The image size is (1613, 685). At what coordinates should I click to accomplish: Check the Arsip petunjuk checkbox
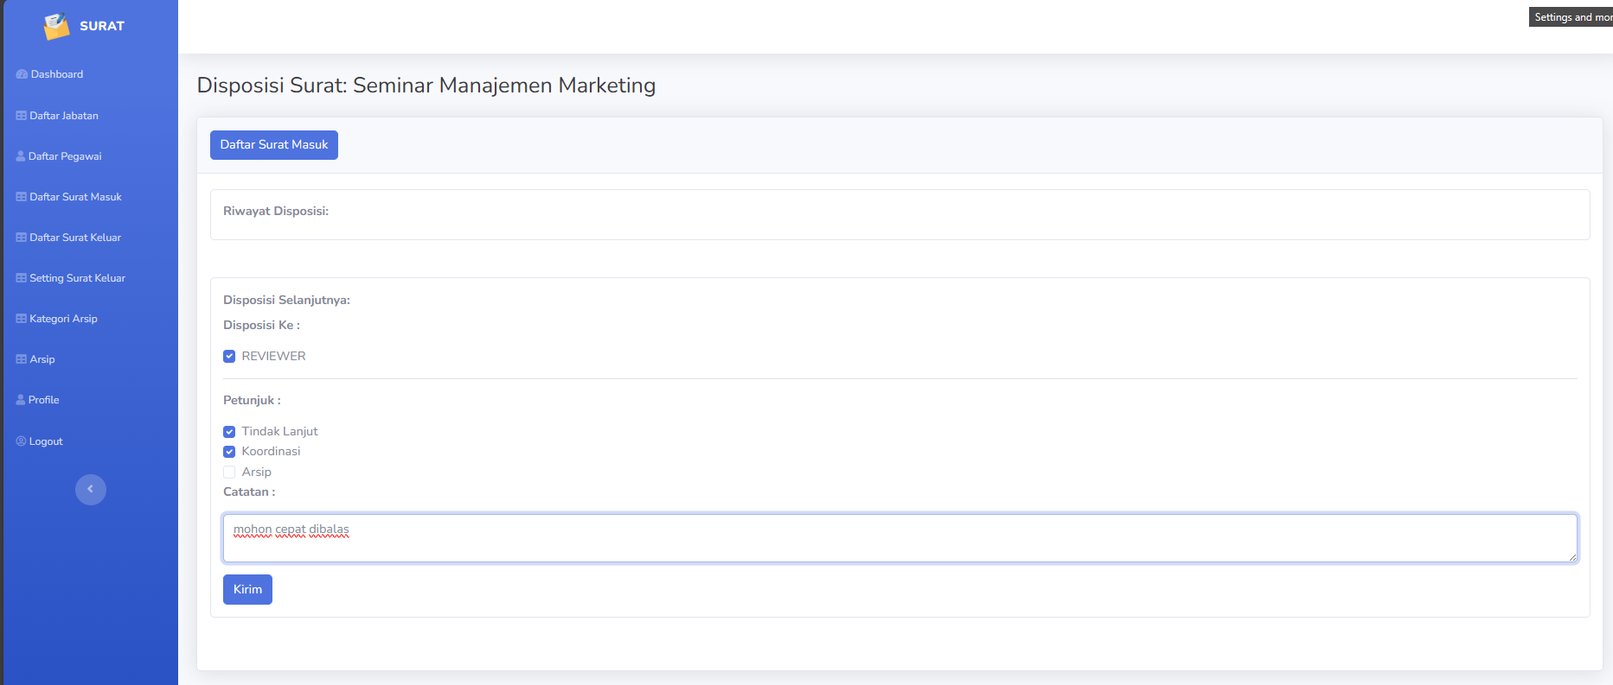pos(229,472)
